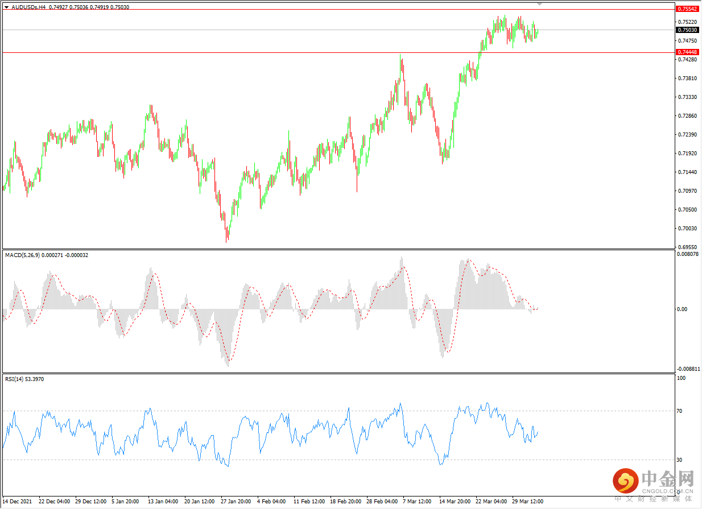The image size is (702, 509).
Task: Click the MACD zero level 0.00 label
Action: click(x=682, y=309)
